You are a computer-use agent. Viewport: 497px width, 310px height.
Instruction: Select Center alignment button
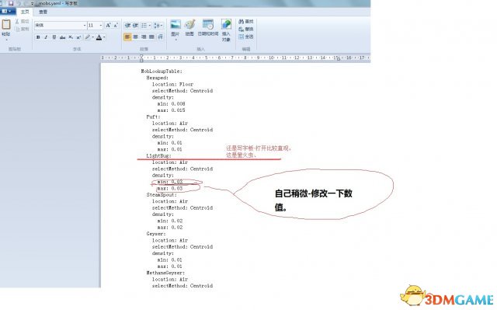point(136,37)
